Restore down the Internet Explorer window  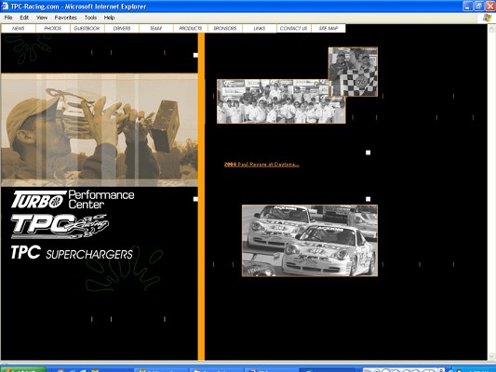pos(479,6)
